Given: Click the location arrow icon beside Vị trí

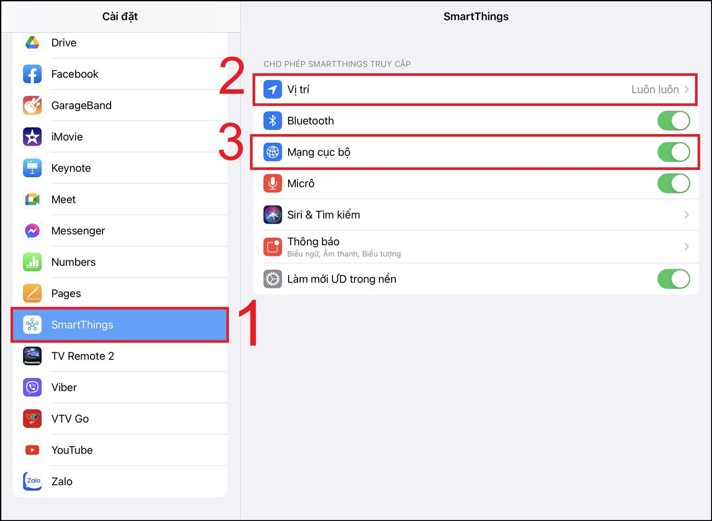Looking at the screenshot, I should (x=273, y=89).
